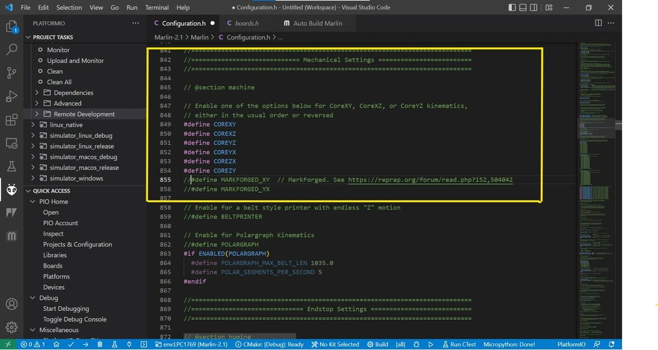
Task: Open the Extensions view icon
Action: tap(12, 120)
